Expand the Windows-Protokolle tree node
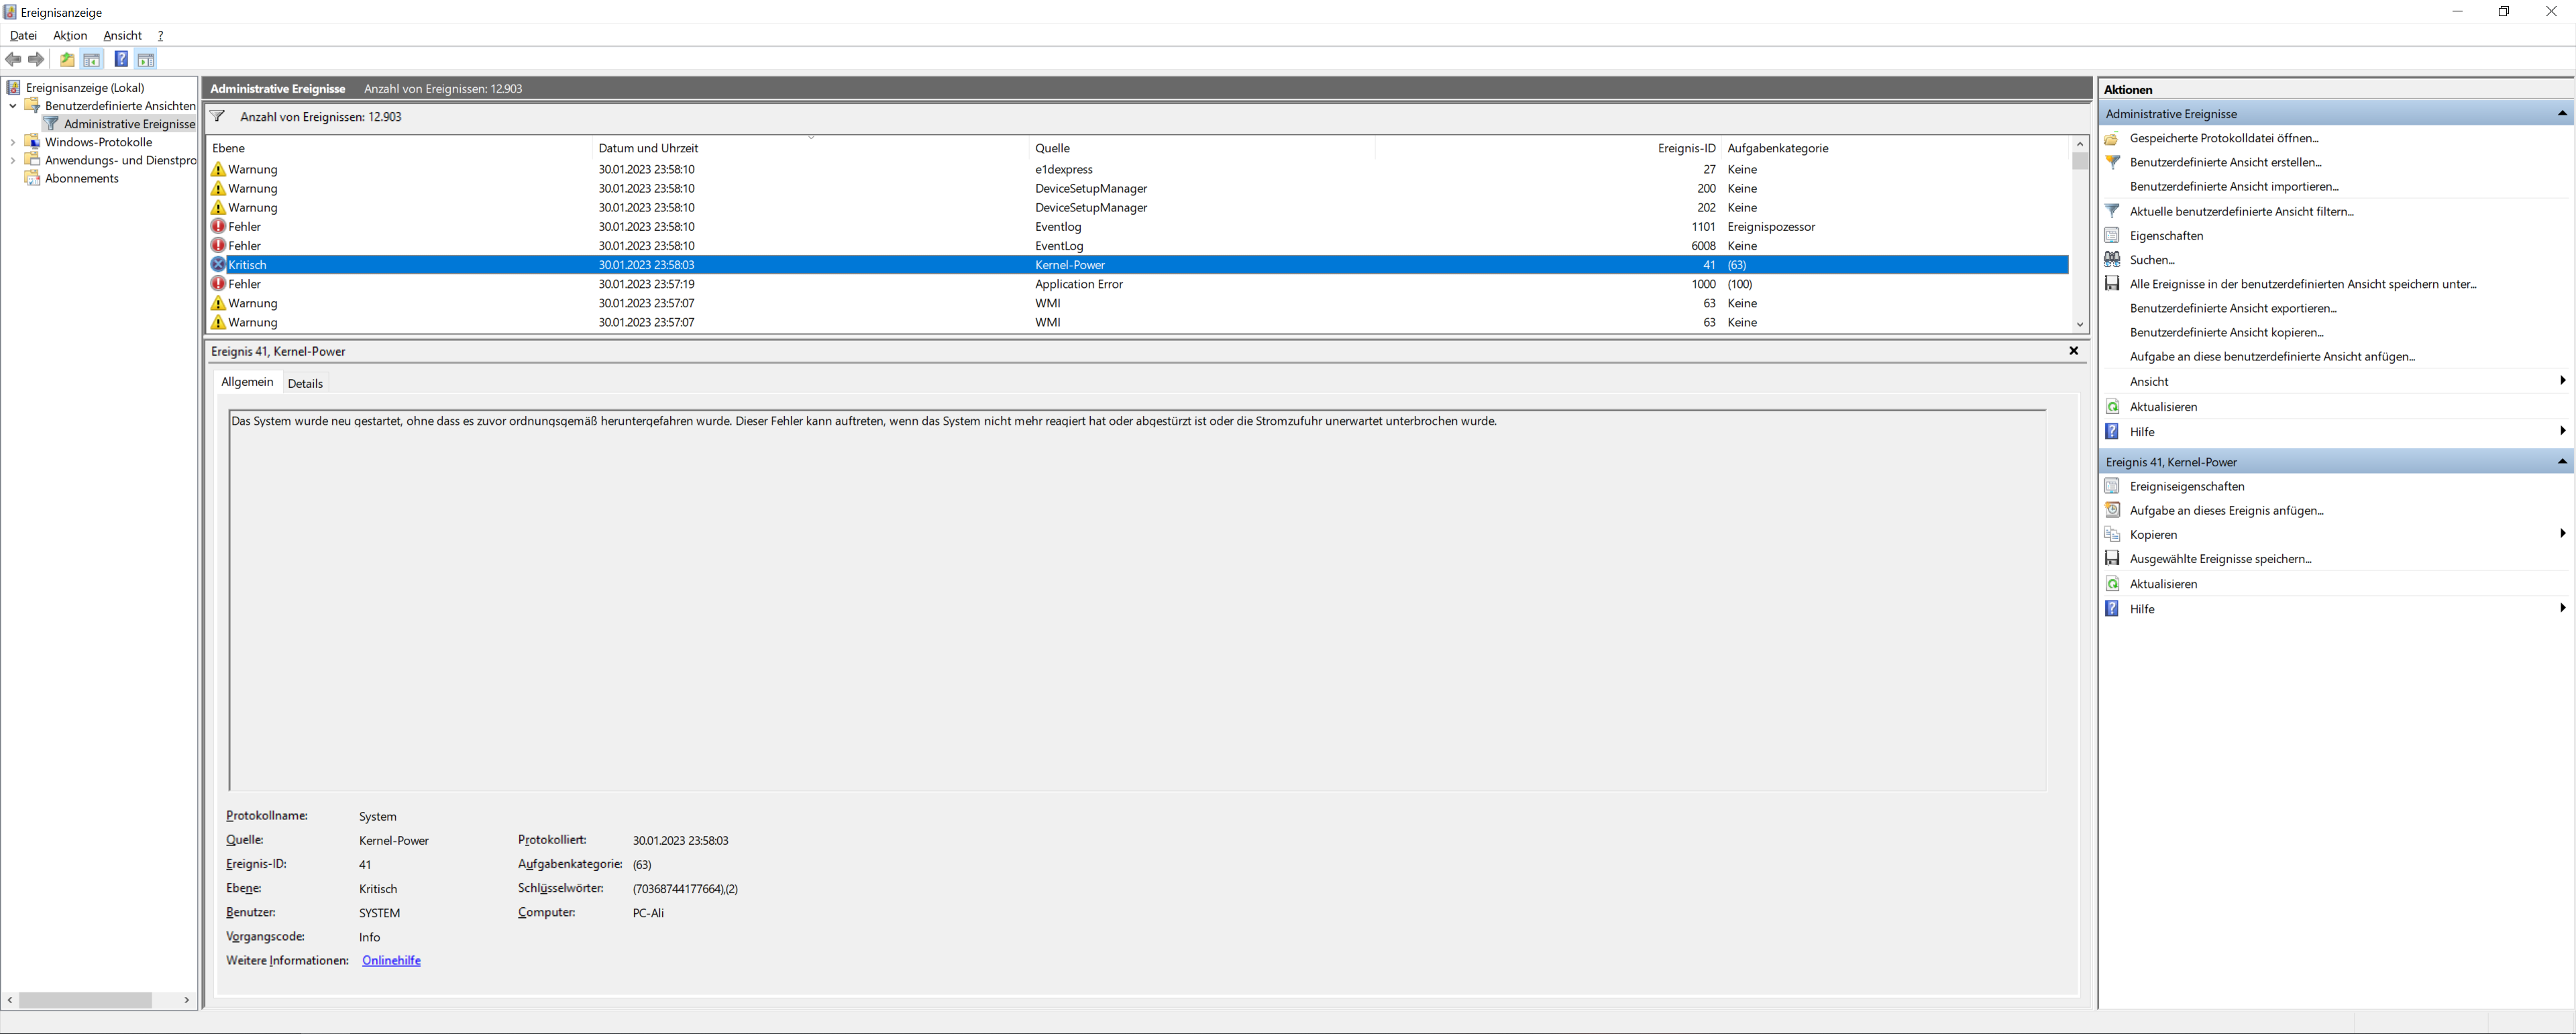This screenshot has width=2576, height=1034. point(12,142)
